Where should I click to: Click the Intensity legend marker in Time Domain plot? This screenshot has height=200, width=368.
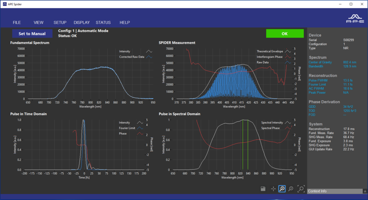point(140,123)
